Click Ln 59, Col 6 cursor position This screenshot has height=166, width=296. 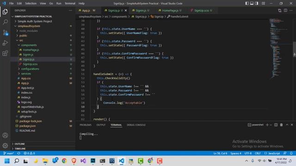[x=220, y=153]
